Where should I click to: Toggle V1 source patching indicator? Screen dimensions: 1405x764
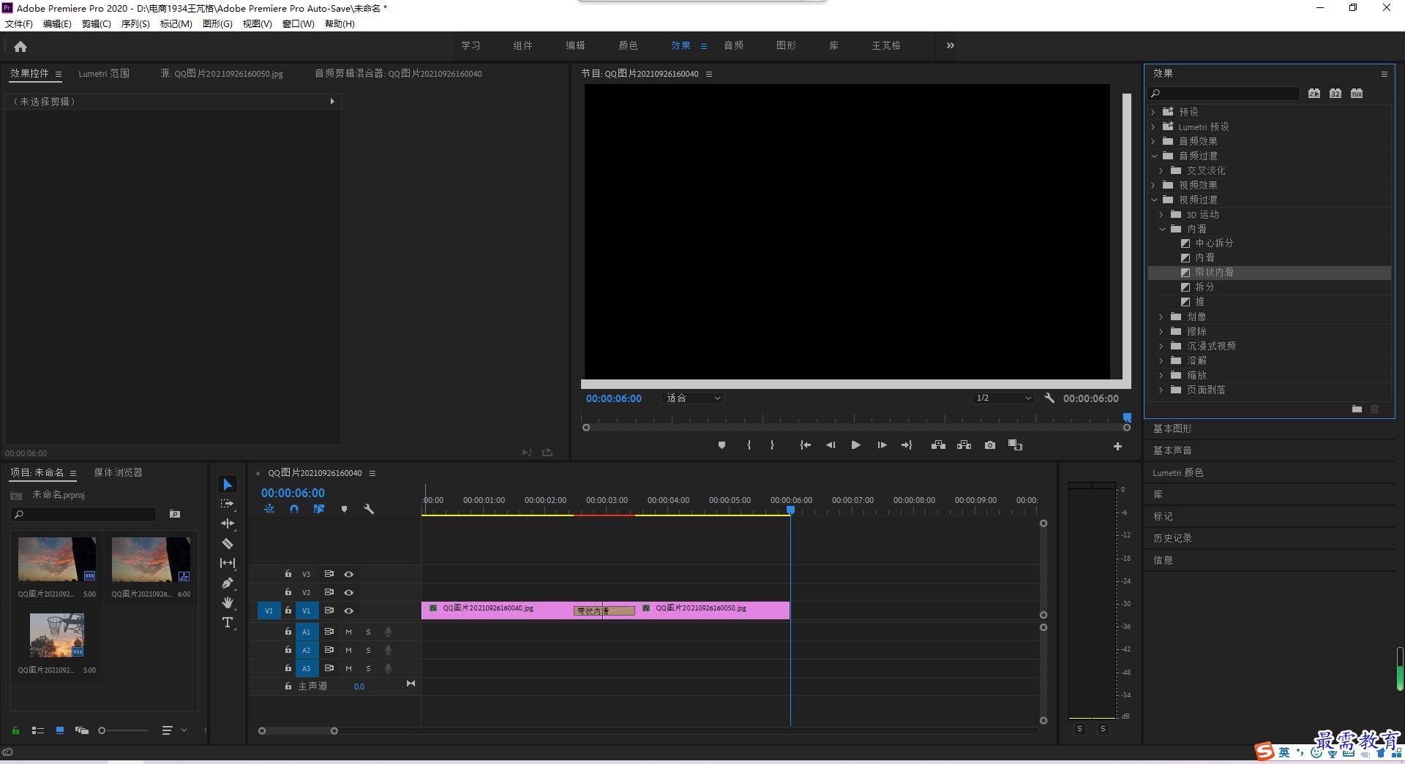[269, 610]
